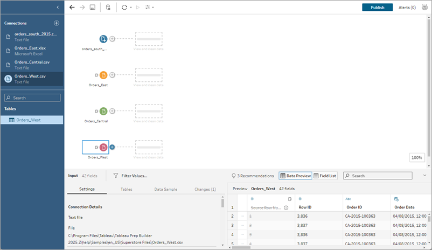
Task: Click the save flow icon
Action: pyautogui.click(x=93, y=8)
